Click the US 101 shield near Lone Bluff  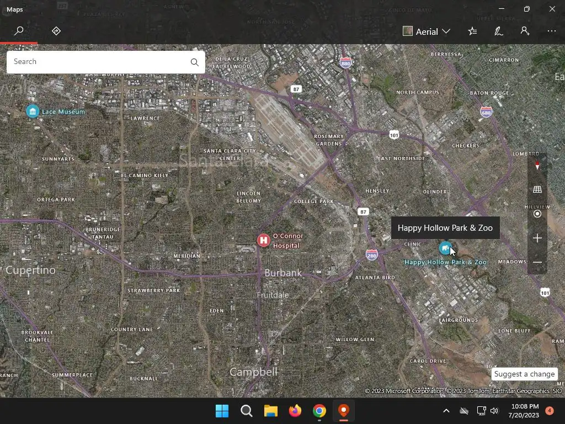pos(545,293)
